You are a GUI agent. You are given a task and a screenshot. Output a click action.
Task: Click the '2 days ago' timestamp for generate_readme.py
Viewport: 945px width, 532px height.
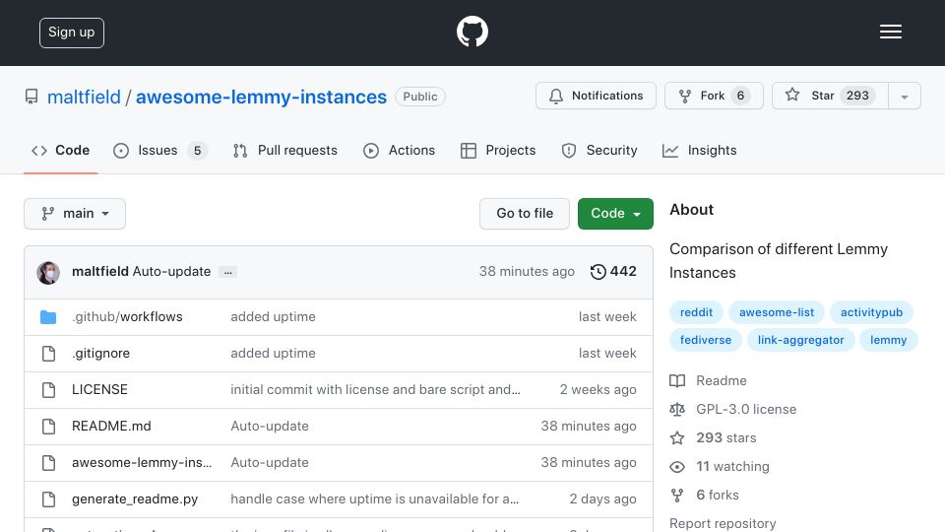pos(602,499)
